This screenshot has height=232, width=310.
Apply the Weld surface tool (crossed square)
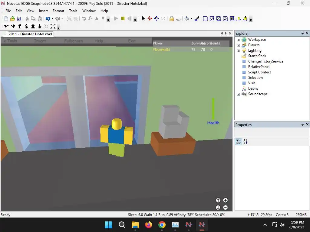[219, 18]
